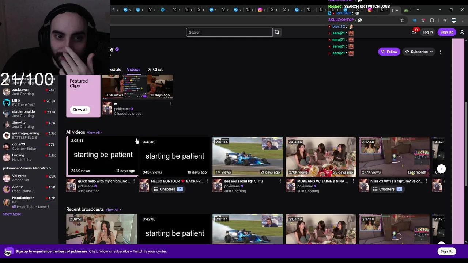This screenshot has width=468, height=263.
Task: Open the notifications inbox with 38 badge
Action: [x=414, y=32]
